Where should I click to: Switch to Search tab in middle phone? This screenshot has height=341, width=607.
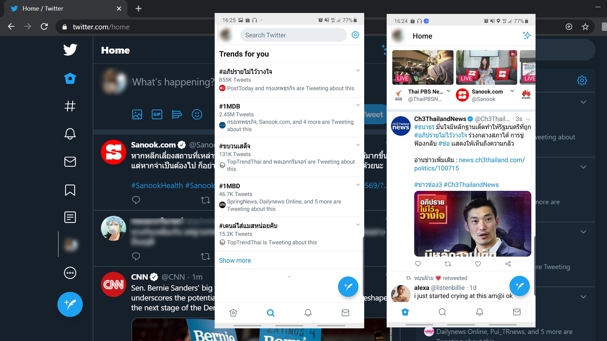(x=271, y=313)
